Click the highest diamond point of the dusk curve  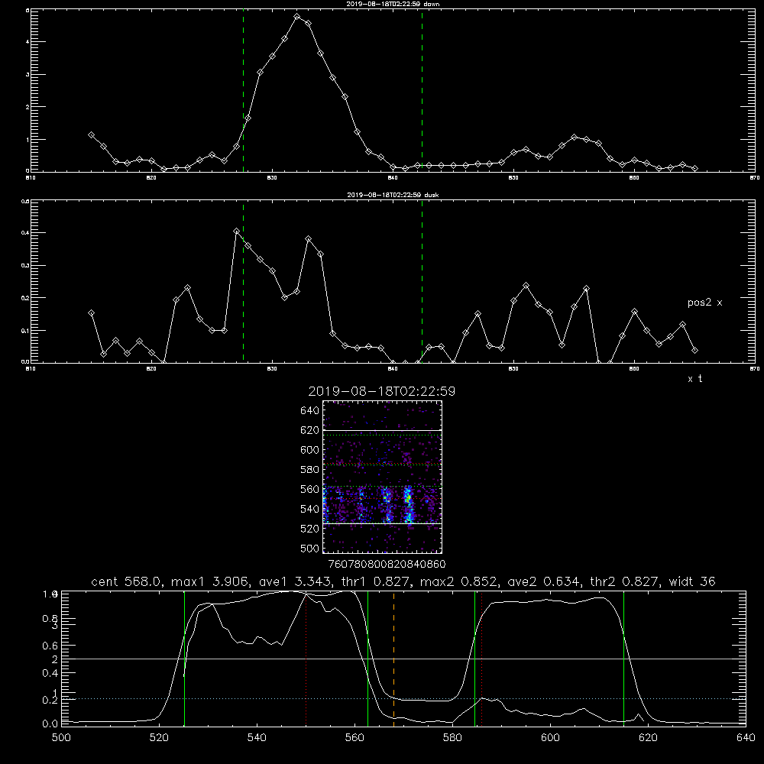tap(236, 231)
